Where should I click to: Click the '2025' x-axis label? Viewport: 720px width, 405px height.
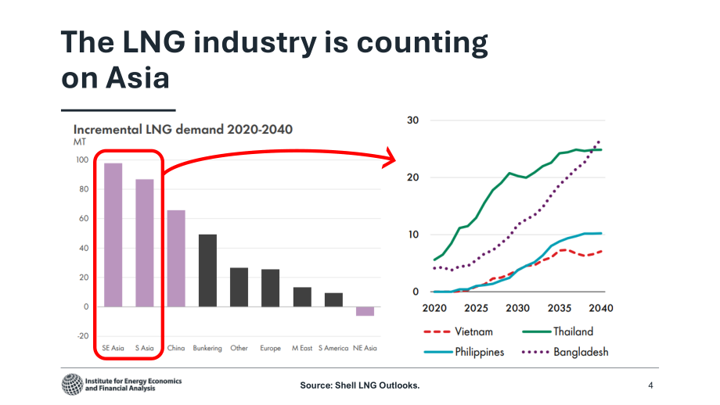476,308
